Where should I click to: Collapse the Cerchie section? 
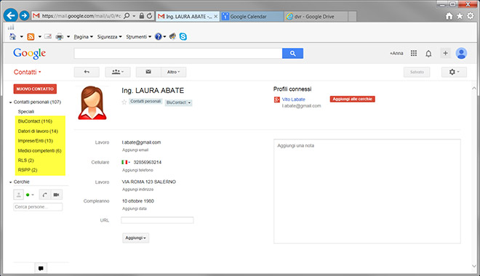(x=11, y=182)
